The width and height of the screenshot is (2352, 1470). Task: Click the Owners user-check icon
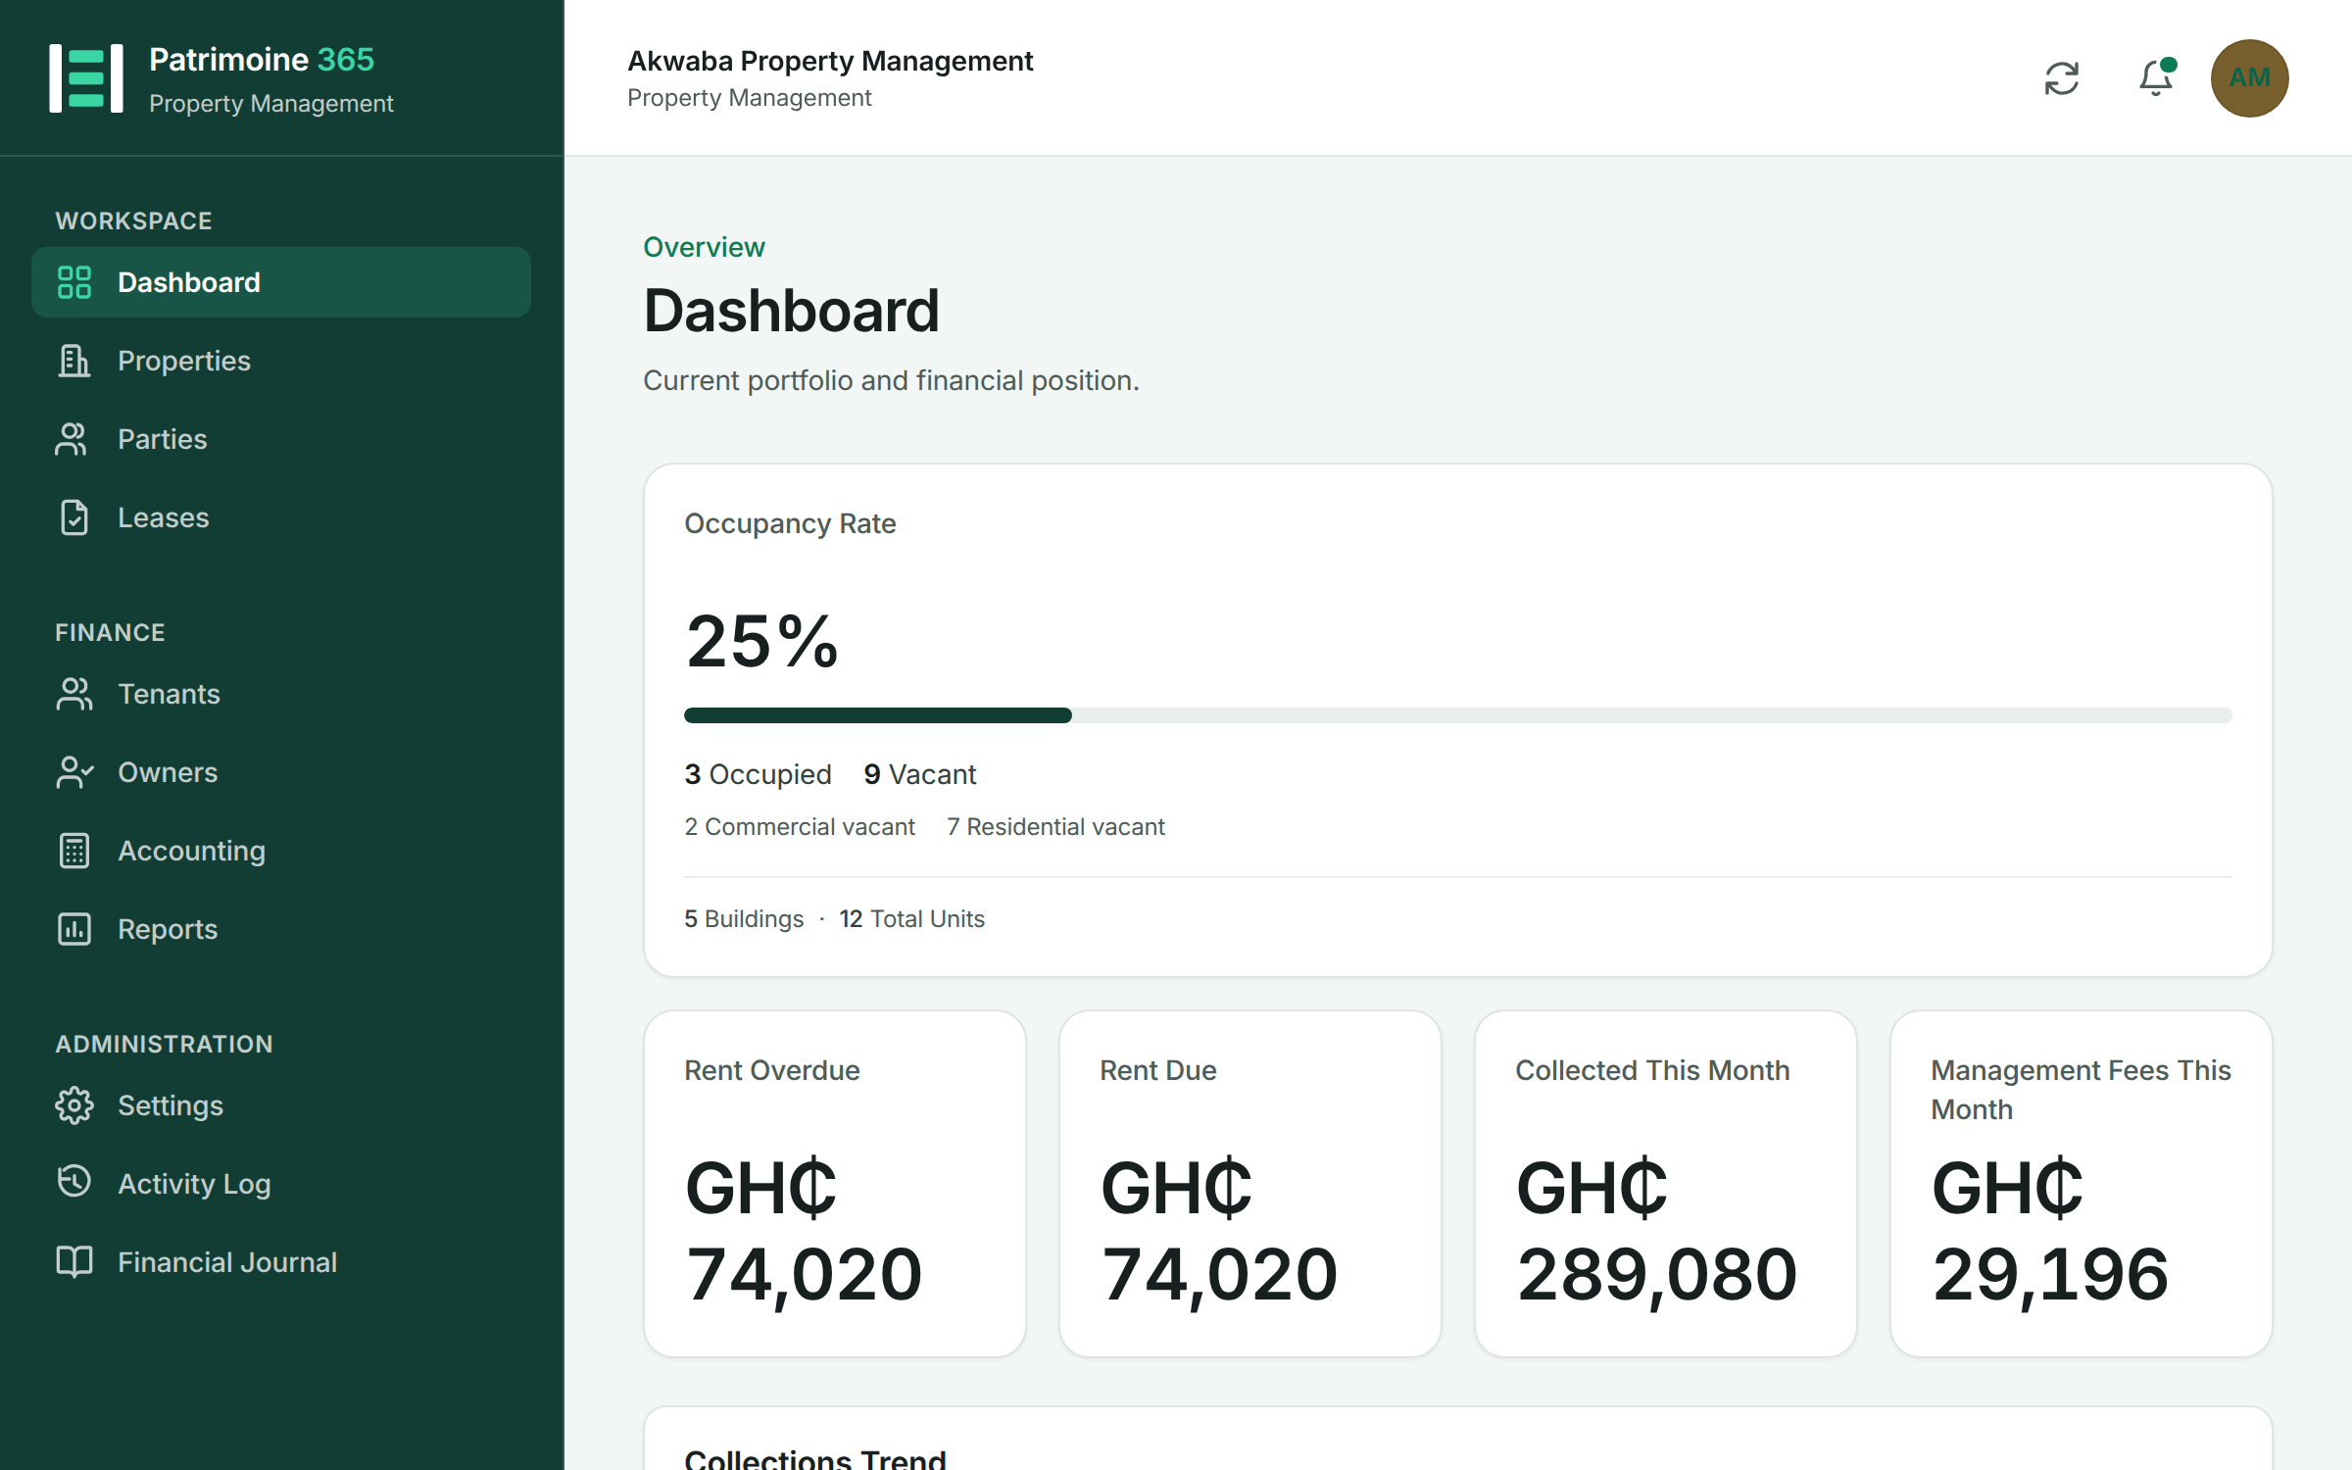74,772
